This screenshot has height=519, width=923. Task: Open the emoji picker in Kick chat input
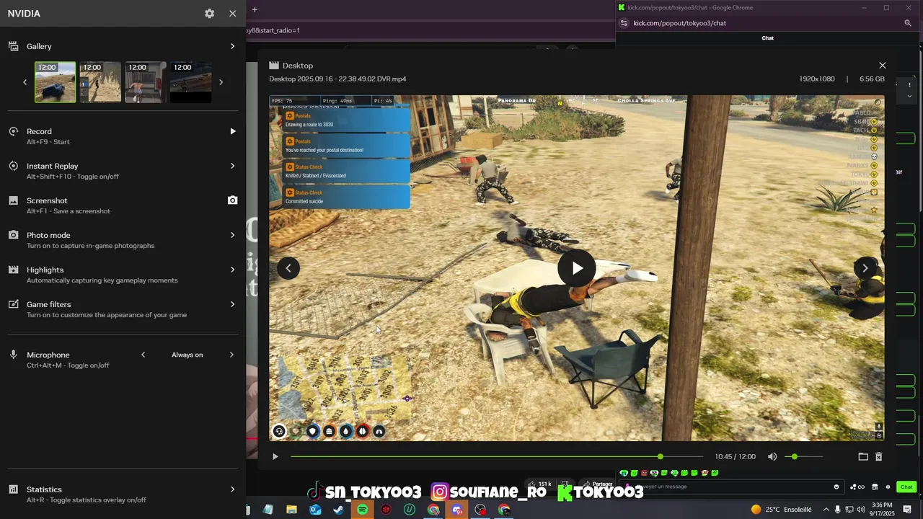(x=836, y=487)
